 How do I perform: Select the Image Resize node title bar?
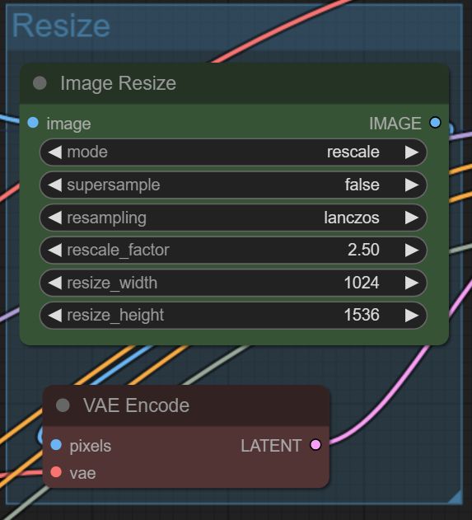[x=234, y=83]
